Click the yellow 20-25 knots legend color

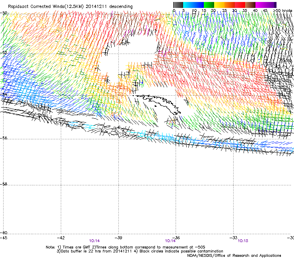(219, 5)
